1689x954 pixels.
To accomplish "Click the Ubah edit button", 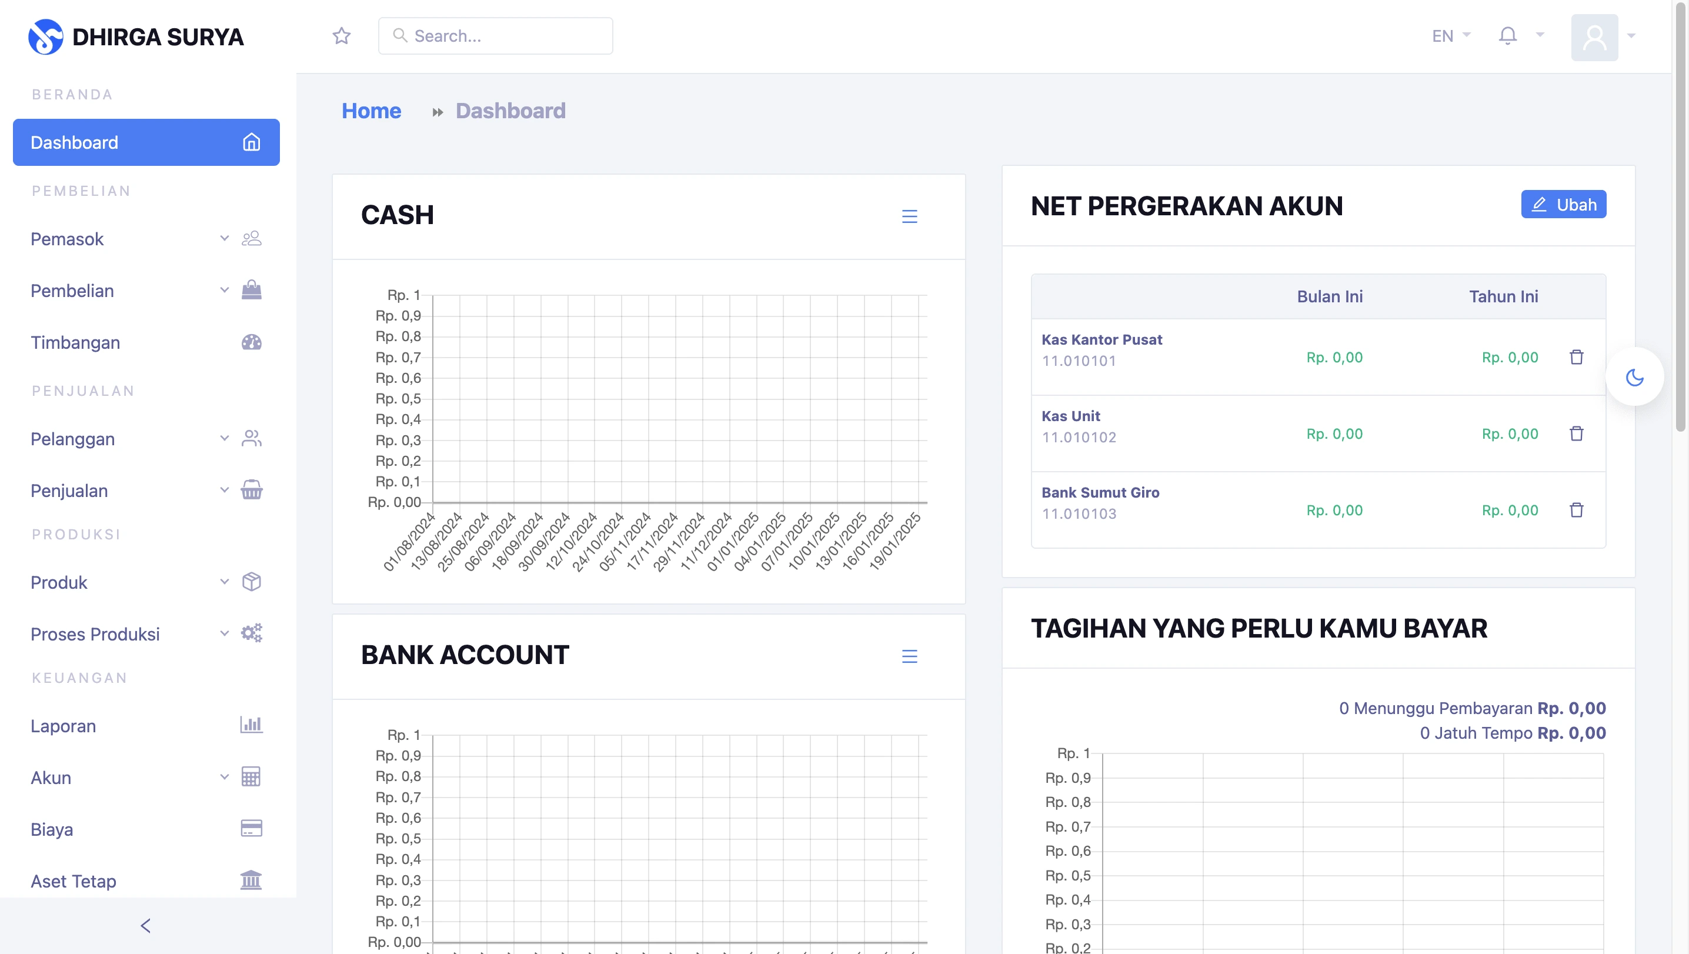I will (x=1563, y=205).
